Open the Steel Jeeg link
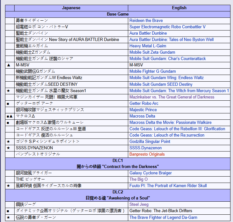 (x=139, y=205)
